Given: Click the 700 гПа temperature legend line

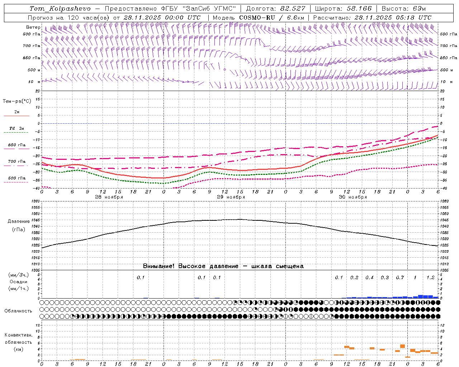Looking at the screenshot, I should pos(16,166).
